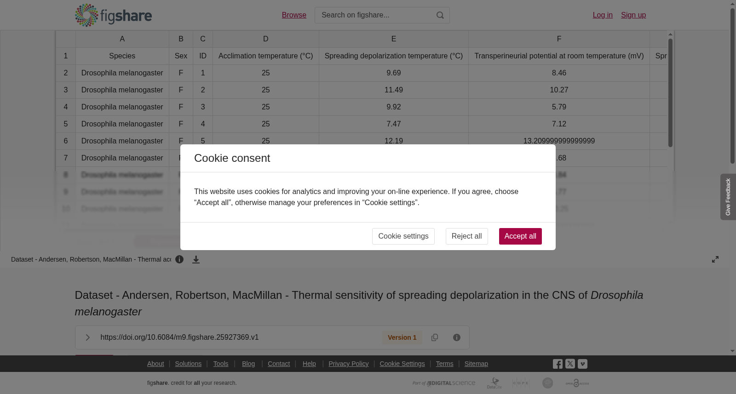
Task: Click the page scrollbar down arrow
Action: coord(732,351)
